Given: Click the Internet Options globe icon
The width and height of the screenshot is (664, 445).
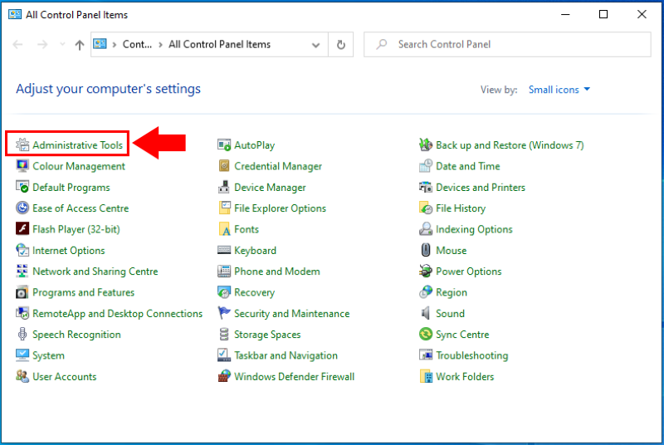Looking at the screenshot, I should (x=22, y=250).
